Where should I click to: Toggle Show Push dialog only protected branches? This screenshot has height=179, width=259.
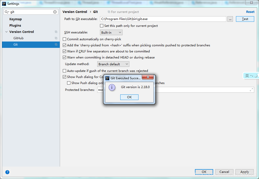(x=69, y=83)
